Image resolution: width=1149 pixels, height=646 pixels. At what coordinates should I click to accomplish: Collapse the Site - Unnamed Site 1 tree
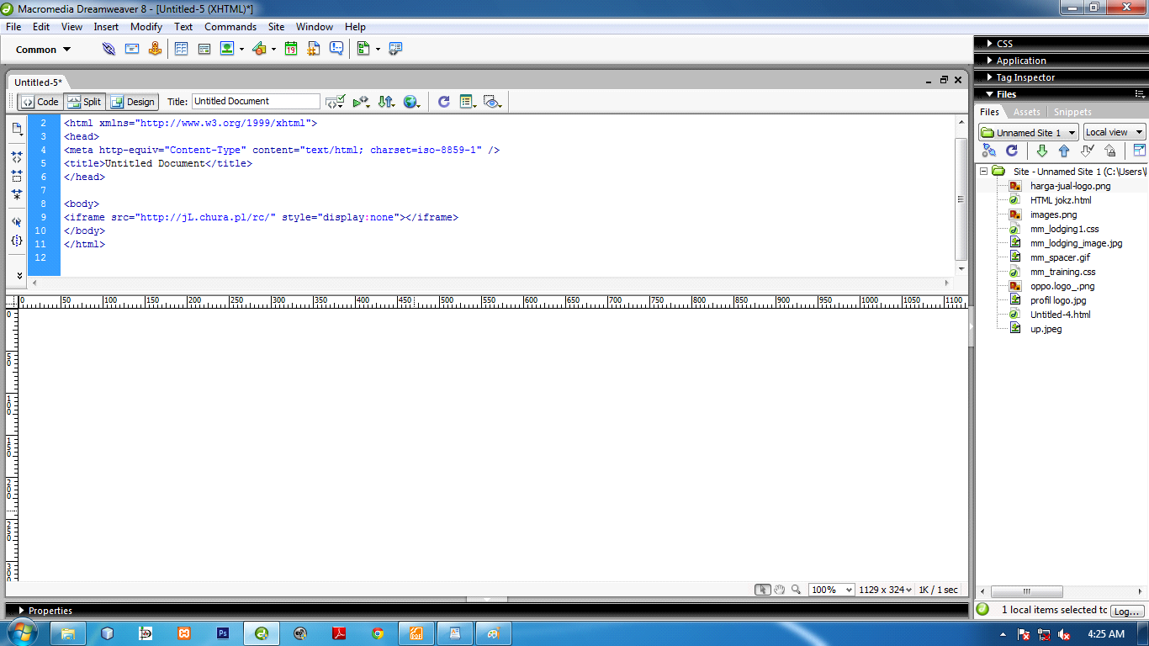[x=983, y=171]
